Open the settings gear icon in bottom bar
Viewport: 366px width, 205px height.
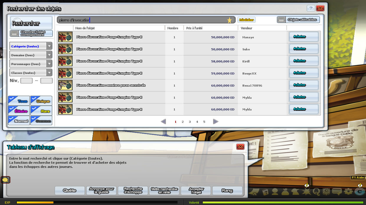[349, 191]
